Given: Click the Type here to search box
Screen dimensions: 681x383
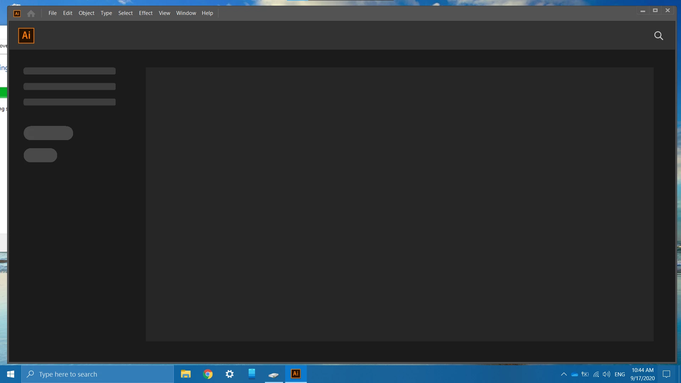Looking at the screenshot, I should 98,374.
